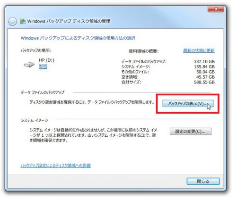Open バックアップ設定によるディスク領域への影響 help link

tap(56, 166)
